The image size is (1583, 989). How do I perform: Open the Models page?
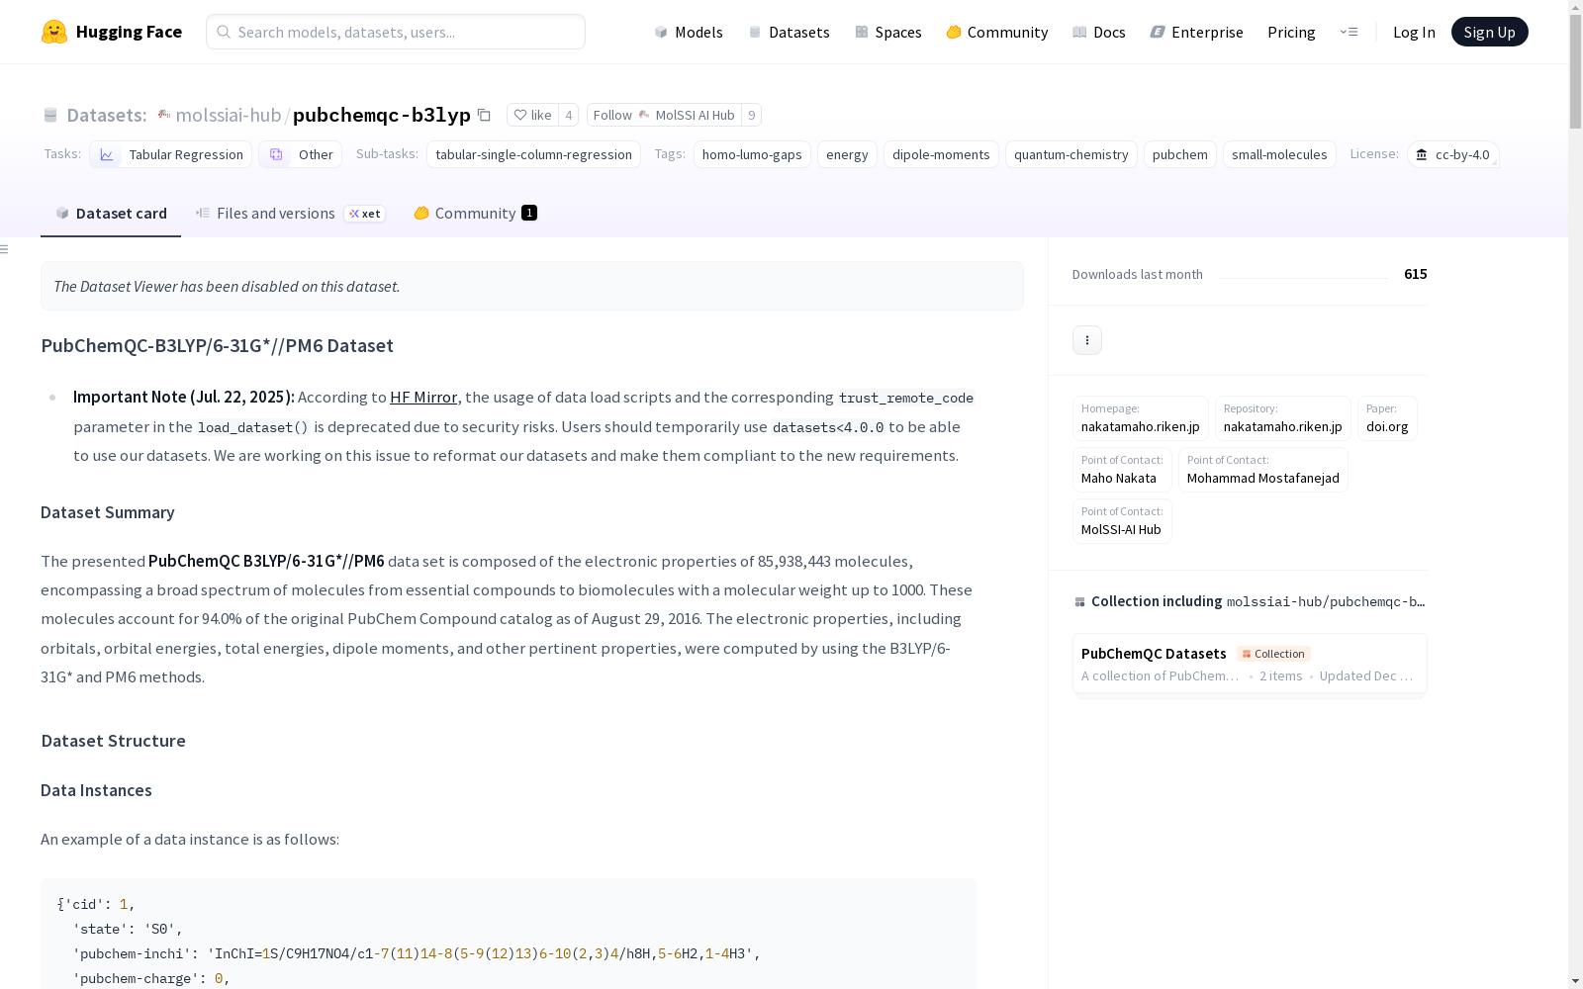click(689, 32)
